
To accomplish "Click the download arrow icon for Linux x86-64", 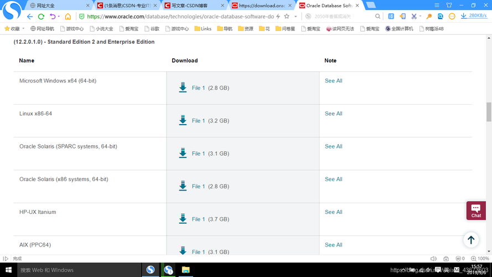I will pos(183,120).
